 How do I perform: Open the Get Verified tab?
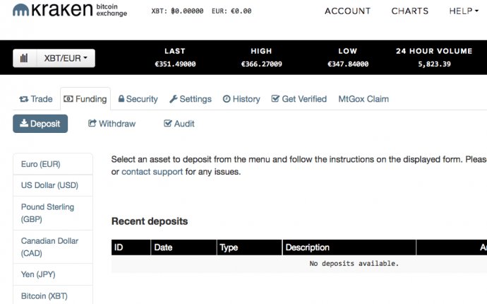(x=299, y=99)
